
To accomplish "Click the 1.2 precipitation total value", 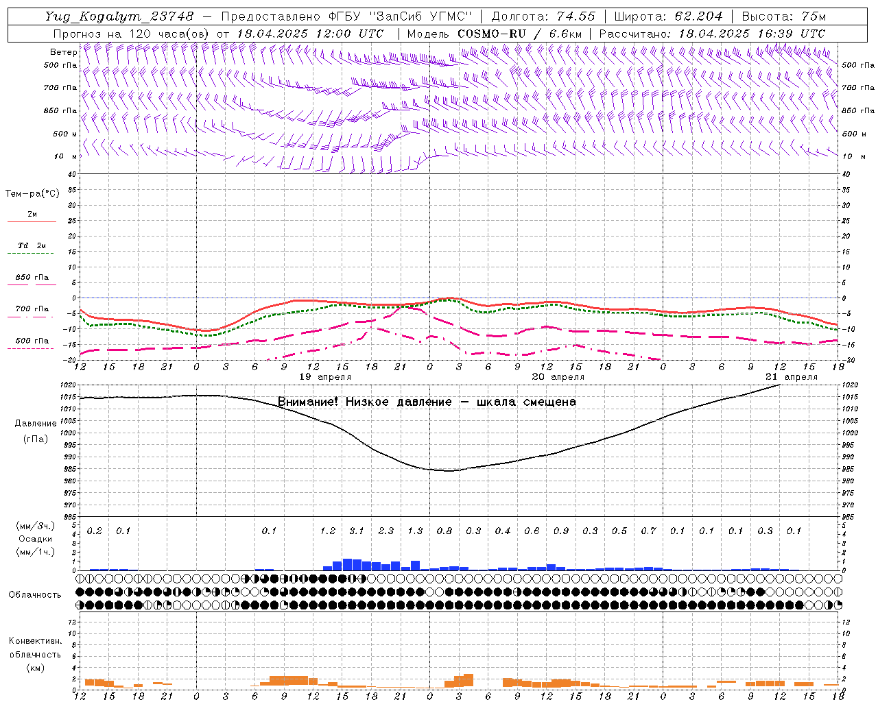I will pos(328,531).
